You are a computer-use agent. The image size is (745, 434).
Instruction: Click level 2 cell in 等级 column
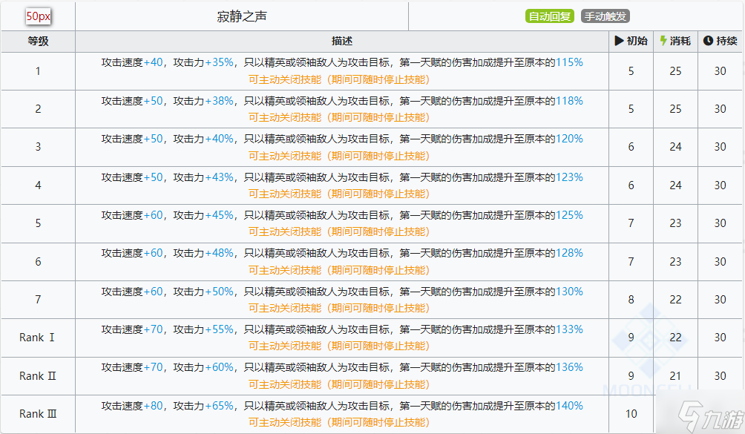coord(38,109)
